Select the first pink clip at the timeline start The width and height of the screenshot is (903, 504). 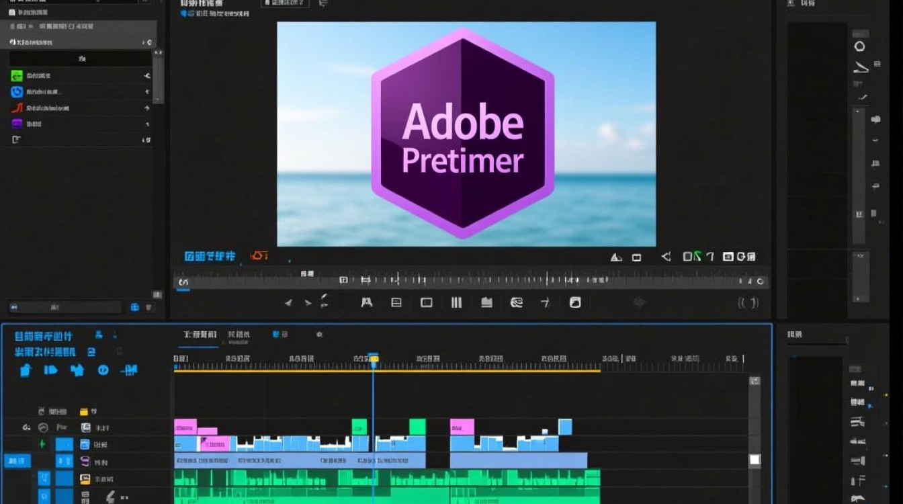[x=185, y=426]
